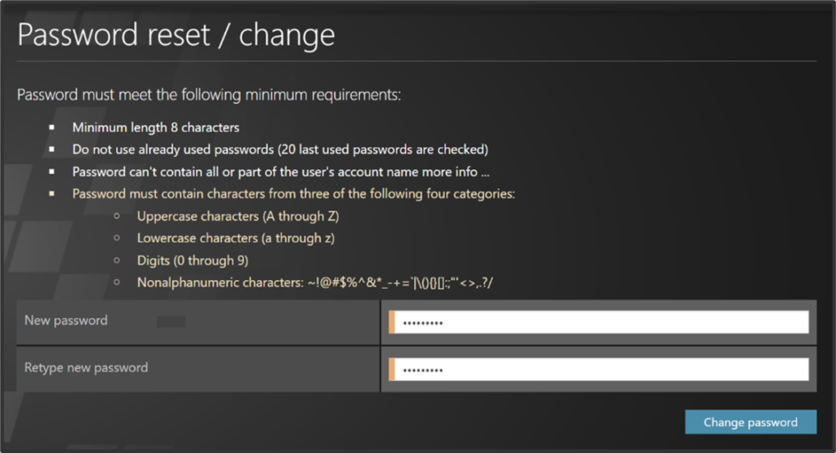Click the orange bullet beside character categories rule
This screenshot has width=836, height=453.
pyautogui.click(x=51, y=194)
